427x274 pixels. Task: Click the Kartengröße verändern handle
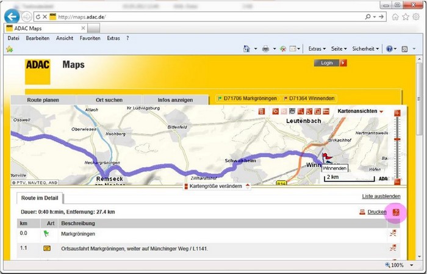point(217,186)
